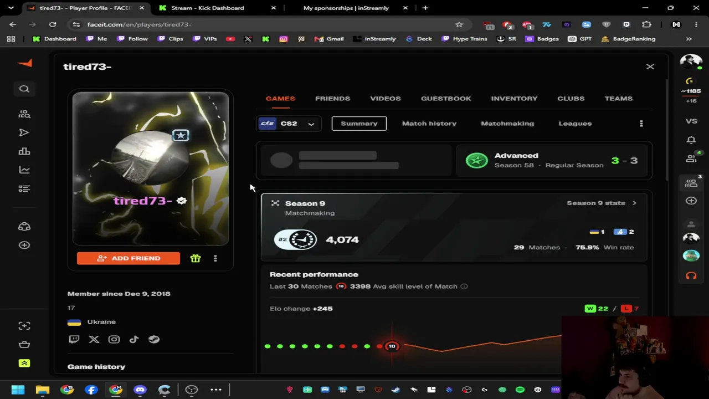Viewport: 709px width, 399px height.
Task: Click info icon beside Avg skill level
Action: (464, 287)
